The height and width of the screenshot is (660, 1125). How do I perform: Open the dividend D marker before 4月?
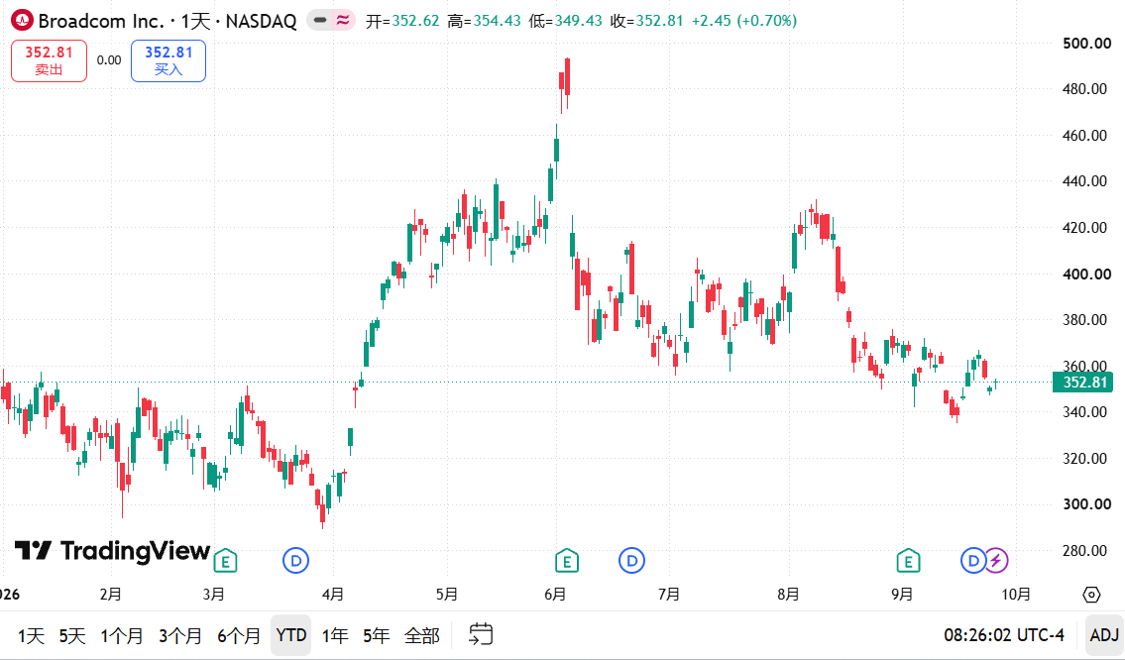tap(295, 560)
